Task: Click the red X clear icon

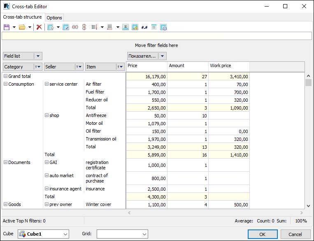Action: (39, 27)
